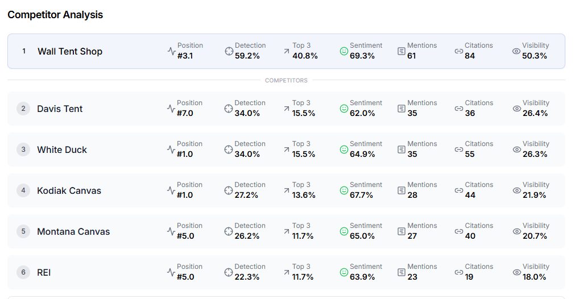Click Kodiak Canvas sentiment smiley icon
Screen dimensions: 575x299
point(344,190)
